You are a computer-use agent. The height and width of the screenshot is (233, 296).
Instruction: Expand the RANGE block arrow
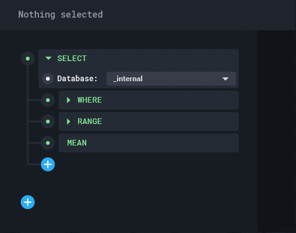coord(69,122)
